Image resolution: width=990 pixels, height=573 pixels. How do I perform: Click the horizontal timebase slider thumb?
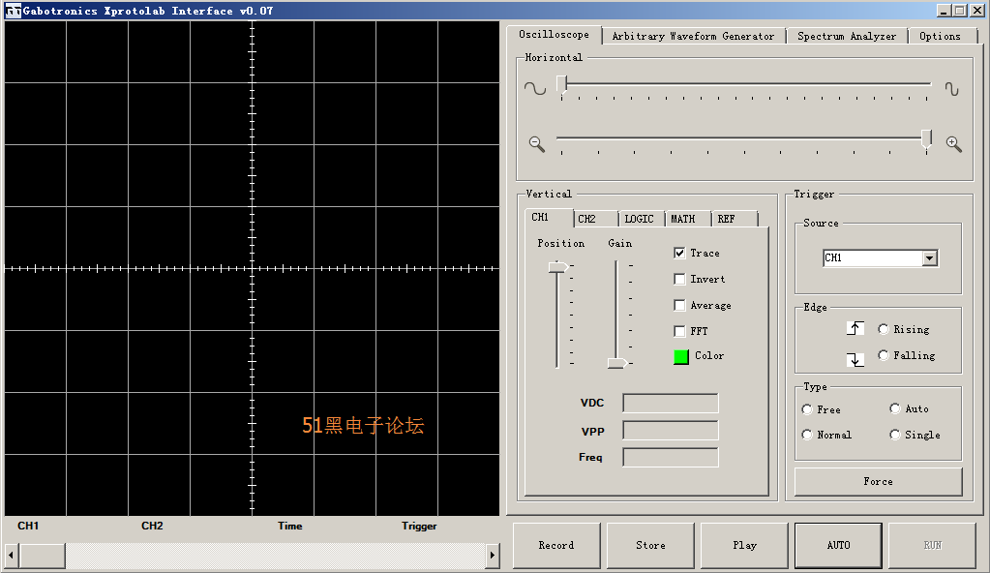pos(562,84)
